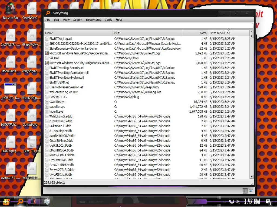Viewport: 277px width, 207px height.
Task: Open Everything search from the taskbar
Action: (20, 202)
